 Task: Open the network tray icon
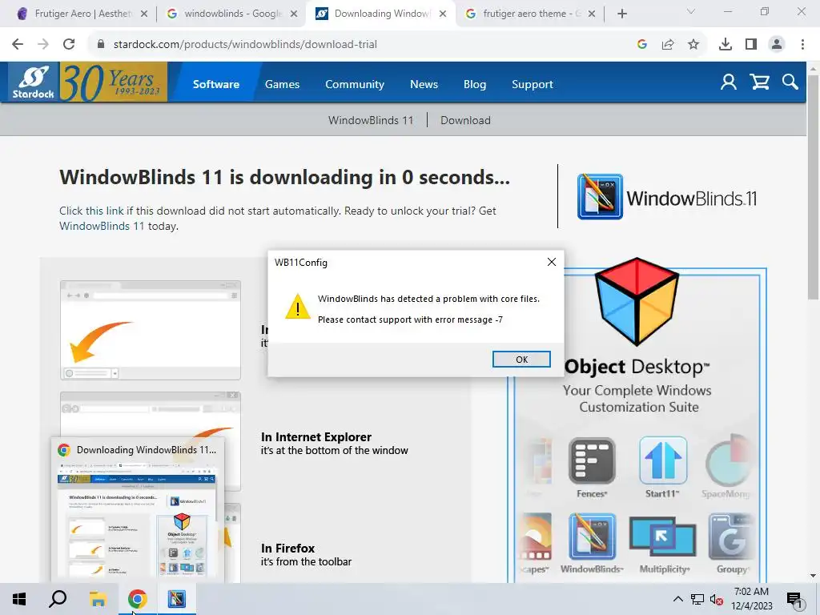[x=697, y=599]
